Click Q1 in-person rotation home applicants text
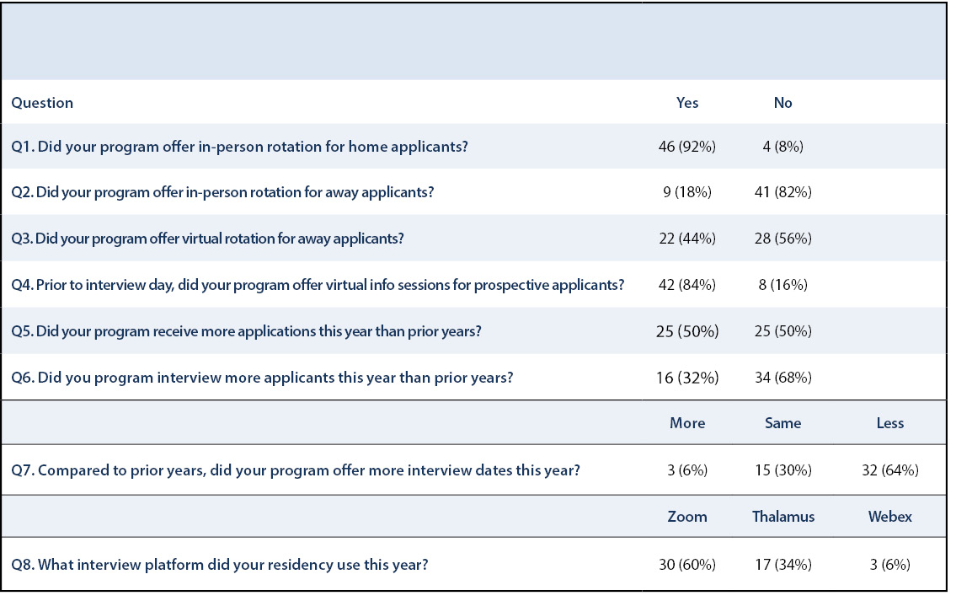Screen dimensions: 956x601 coord(239,147)
